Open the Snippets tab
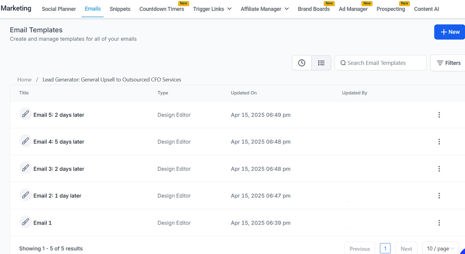The image size is (465, 254). (120, 9)
